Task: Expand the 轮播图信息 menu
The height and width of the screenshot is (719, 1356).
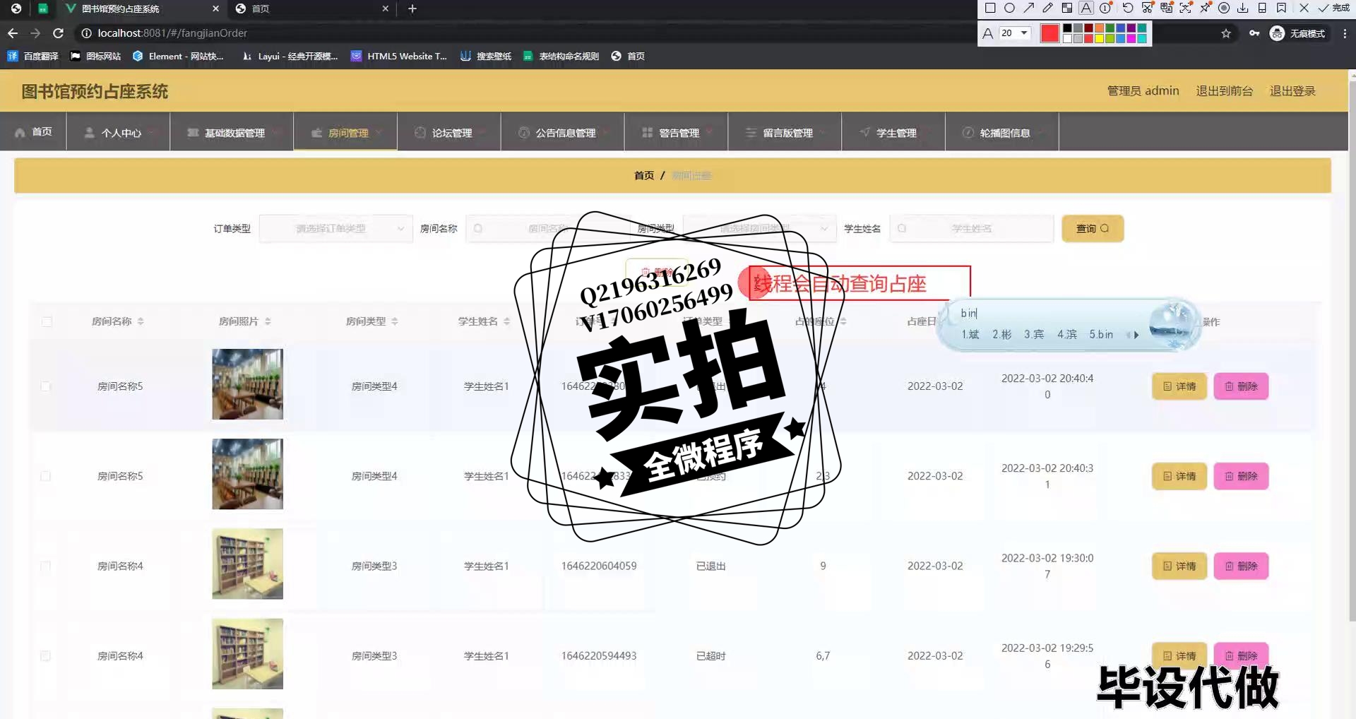Action: (x=1002, y=132)
